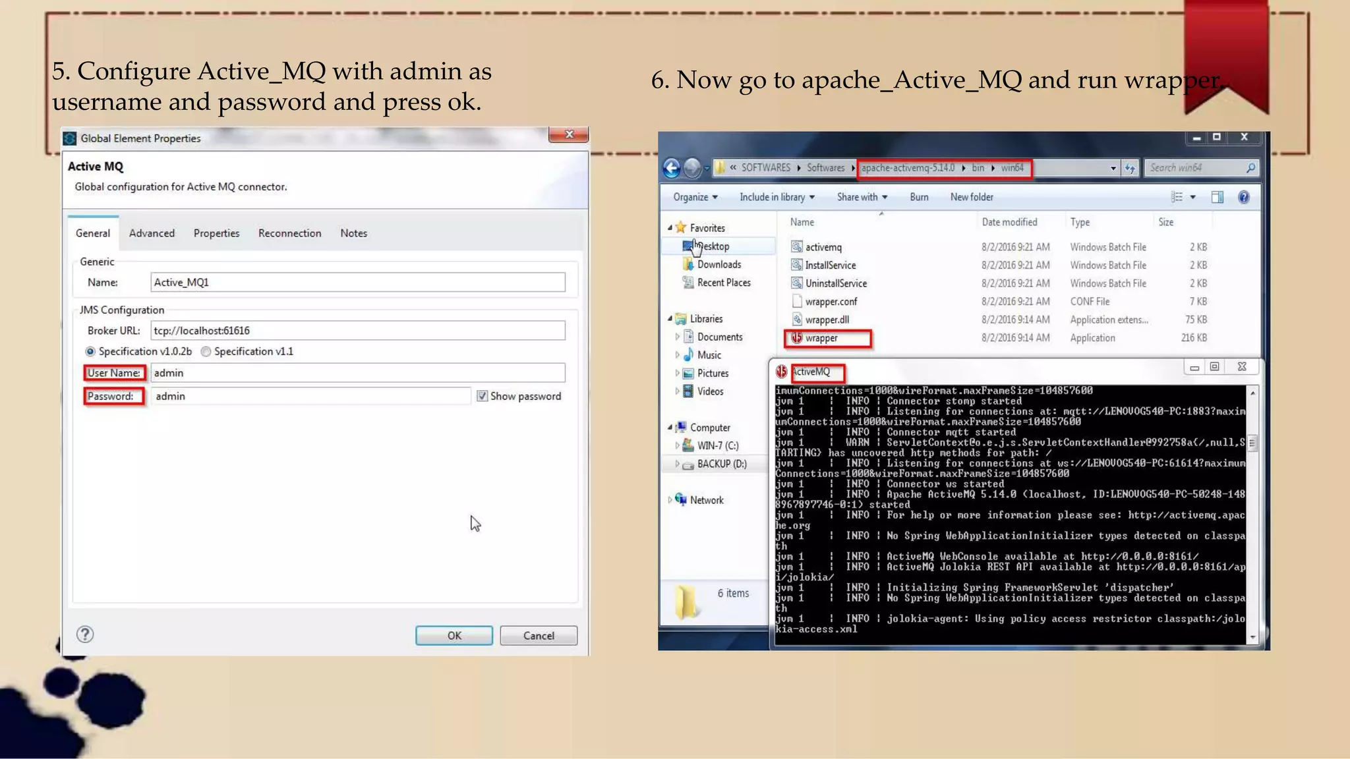1350x759 pixels.
Task: Open Explorer help via blue question icon
Action: pyautogui.click(x=1244, y=197)
